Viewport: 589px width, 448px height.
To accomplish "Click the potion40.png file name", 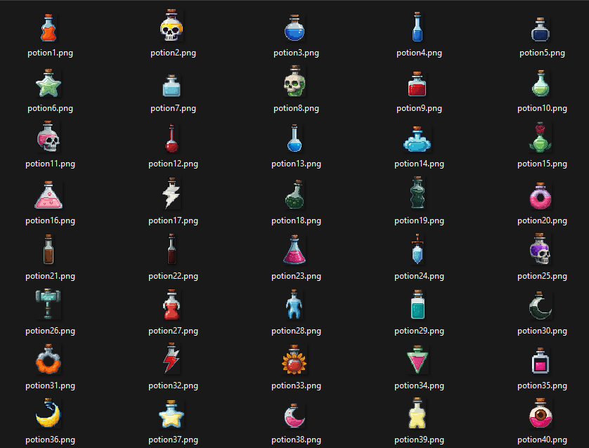I will [542, 440].
